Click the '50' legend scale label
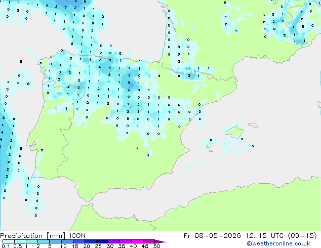The height and width of the screenshot is (248, 321). click(156, 246)
